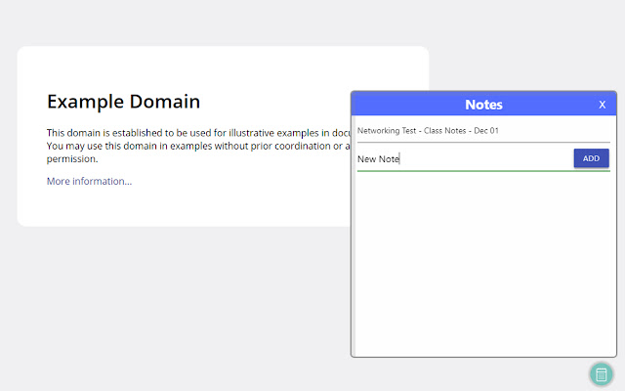This screenshot has width=625, height=391.
Task: Click the blue Notes header bar left of title
Action: tap(400, 105)
